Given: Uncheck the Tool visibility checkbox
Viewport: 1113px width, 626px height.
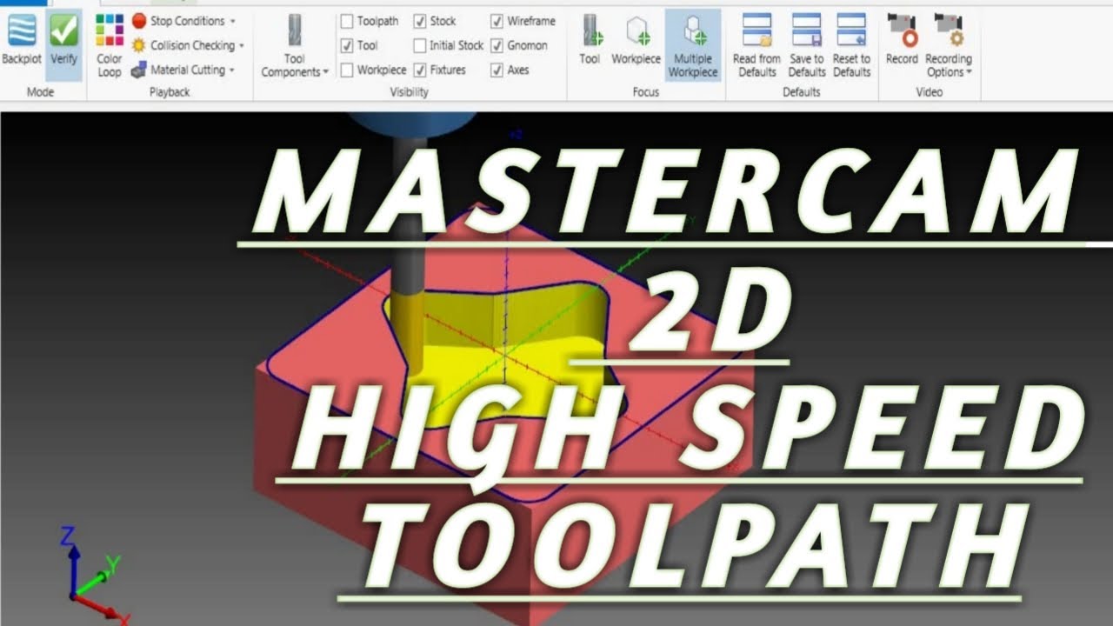Looking at the screenshot, I should 347,45.
